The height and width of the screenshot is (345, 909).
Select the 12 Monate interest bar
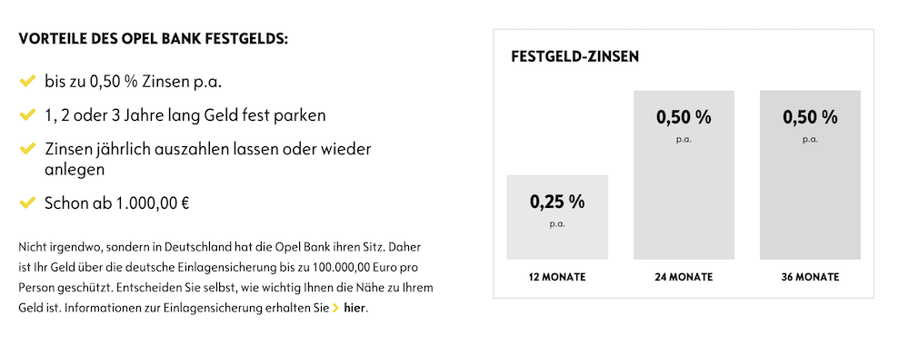(557, 217)
